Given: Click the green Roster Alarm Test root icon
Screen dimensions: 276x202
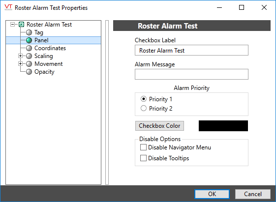Looking at the screenshot, I should tap(21, 25).
